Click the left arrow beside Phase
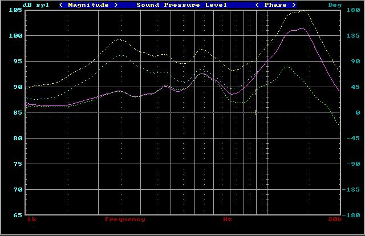This screenshot has width=365, height=236. click(x=257, y=5)
